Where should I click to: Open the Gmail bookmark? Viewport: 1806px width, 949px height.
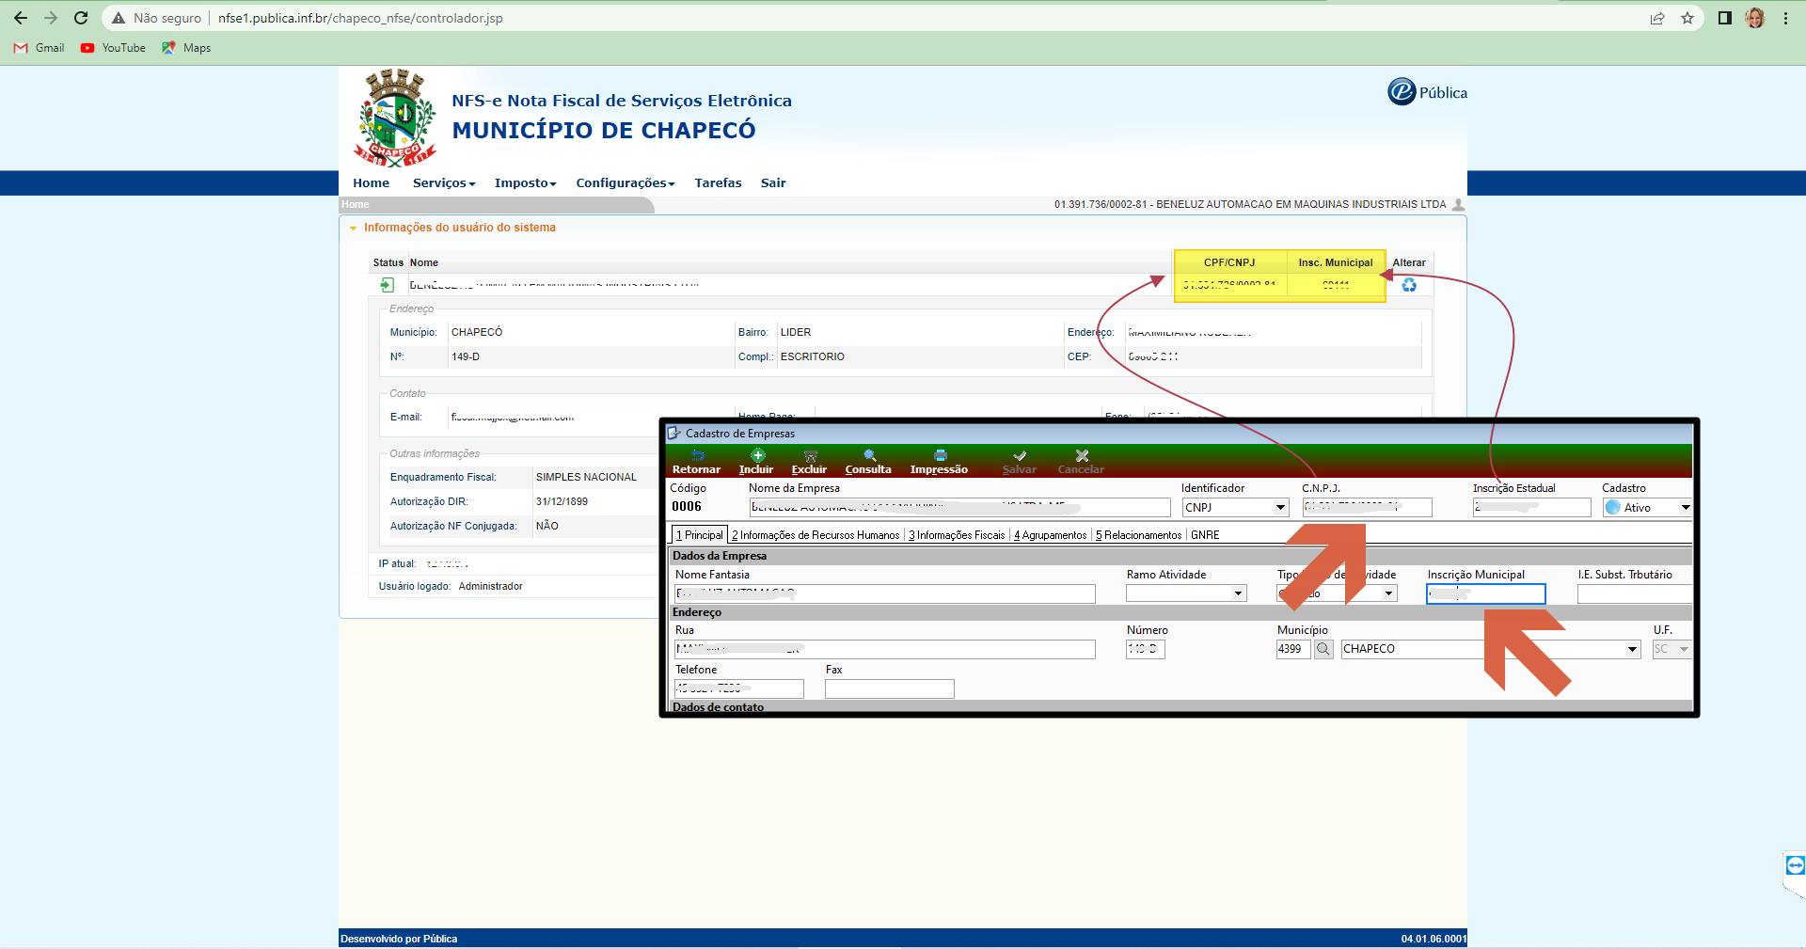(40, 48)
